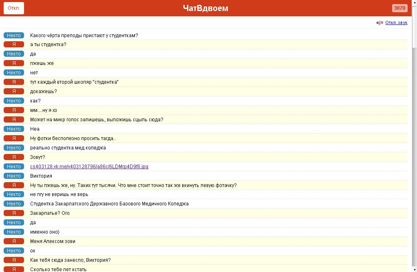The image size is (417, 272).
Task: Click the 3070 online counter badge
Action: click(x=399, y=8)
